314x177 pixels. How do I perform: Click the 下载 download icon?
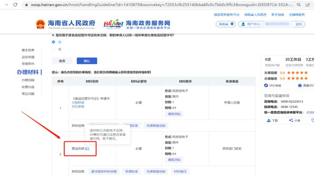click(269, 120)
